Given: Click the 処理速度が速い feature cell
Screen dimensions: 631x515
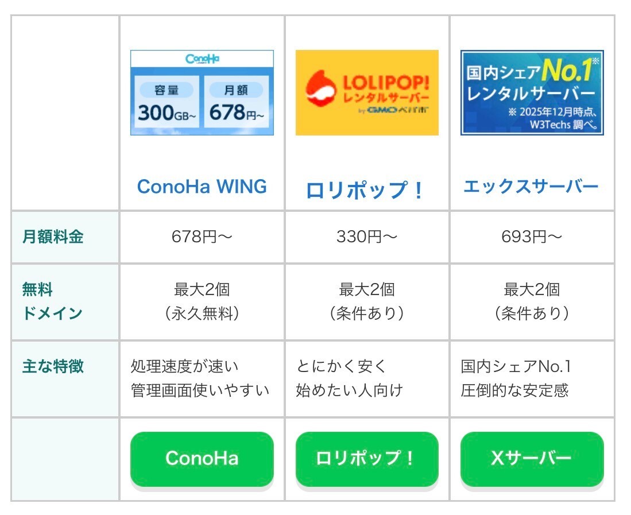Looking at the screenshot, I should [x=202, y=378].
